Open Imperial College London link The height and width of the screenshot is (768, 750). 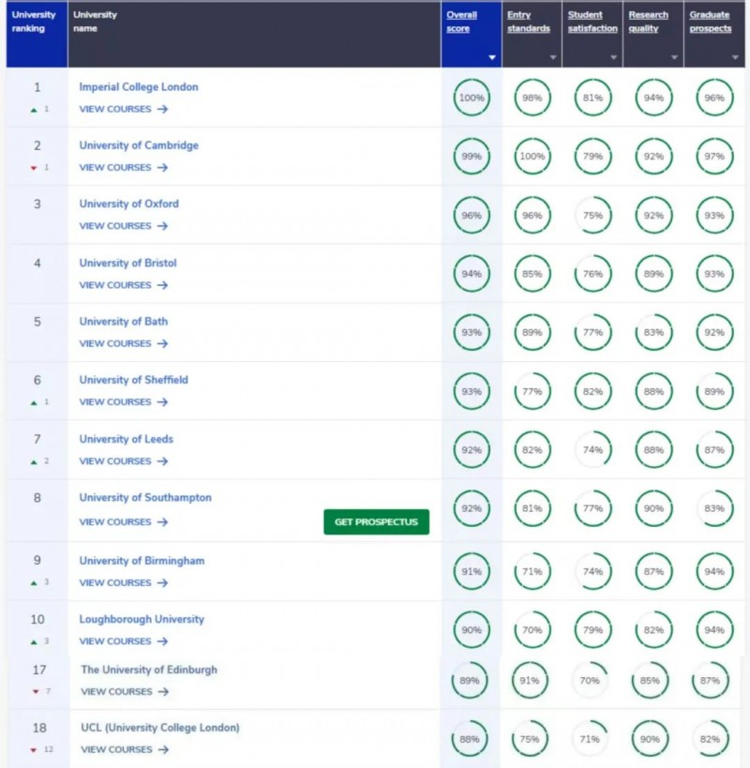point(139,87)
